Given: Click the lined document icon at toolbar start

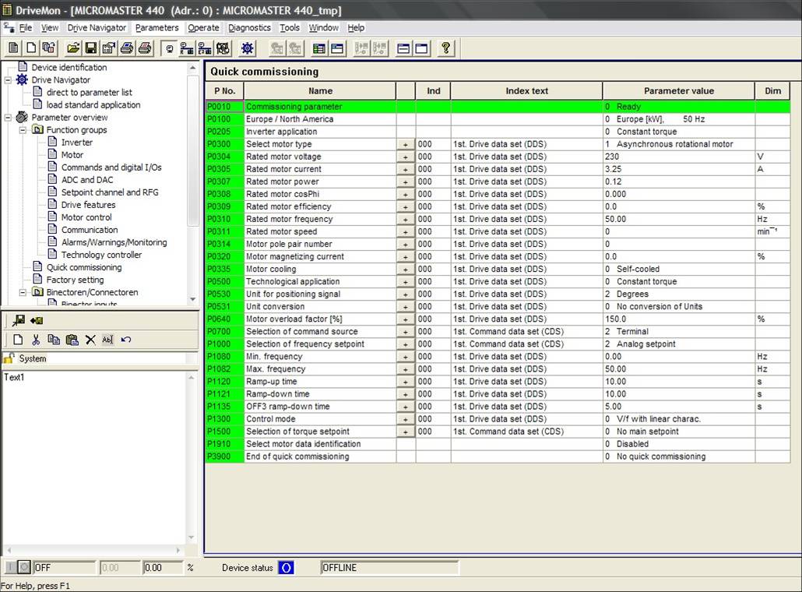Looking at the screenshot, I should point(13,48).
